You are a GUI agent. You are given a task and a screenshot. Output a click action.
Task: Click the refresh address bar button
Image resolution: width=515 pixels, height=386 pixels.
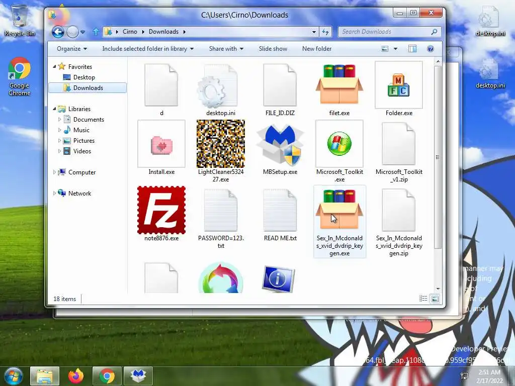click(x=325, y=32)
